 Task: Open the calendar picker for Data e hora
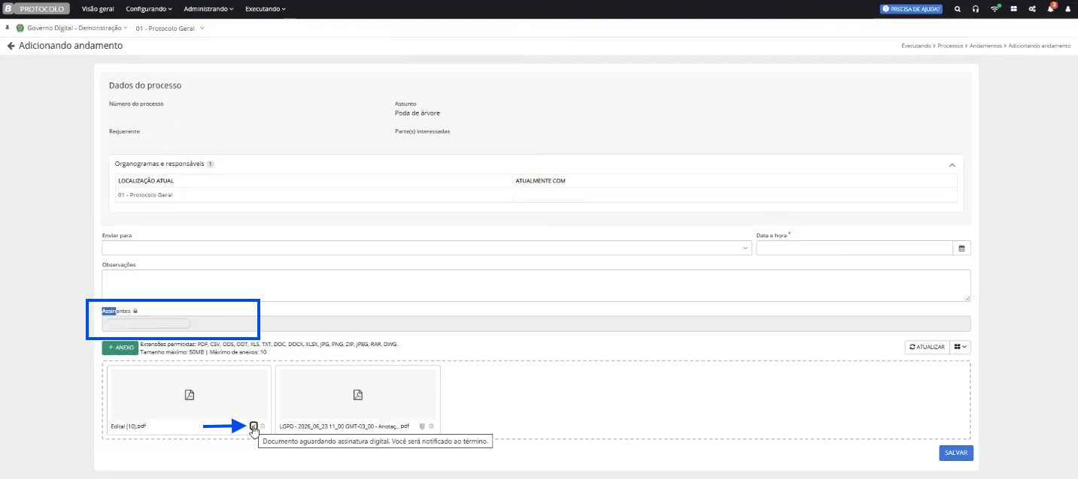[x=961, y=248]
